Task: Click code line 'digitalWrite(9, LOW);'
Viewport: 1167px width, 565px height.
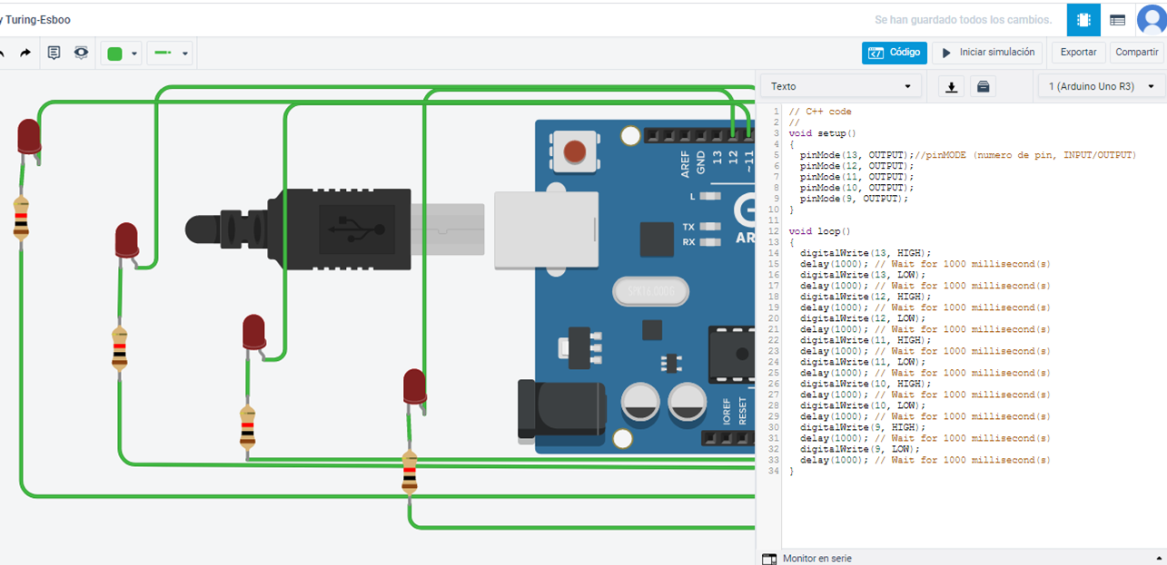Action: pyautogui.click(x=860, y=449)
